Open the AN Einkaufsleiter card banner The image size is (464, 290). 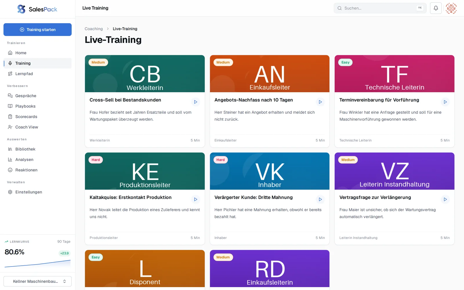point(270,74)
